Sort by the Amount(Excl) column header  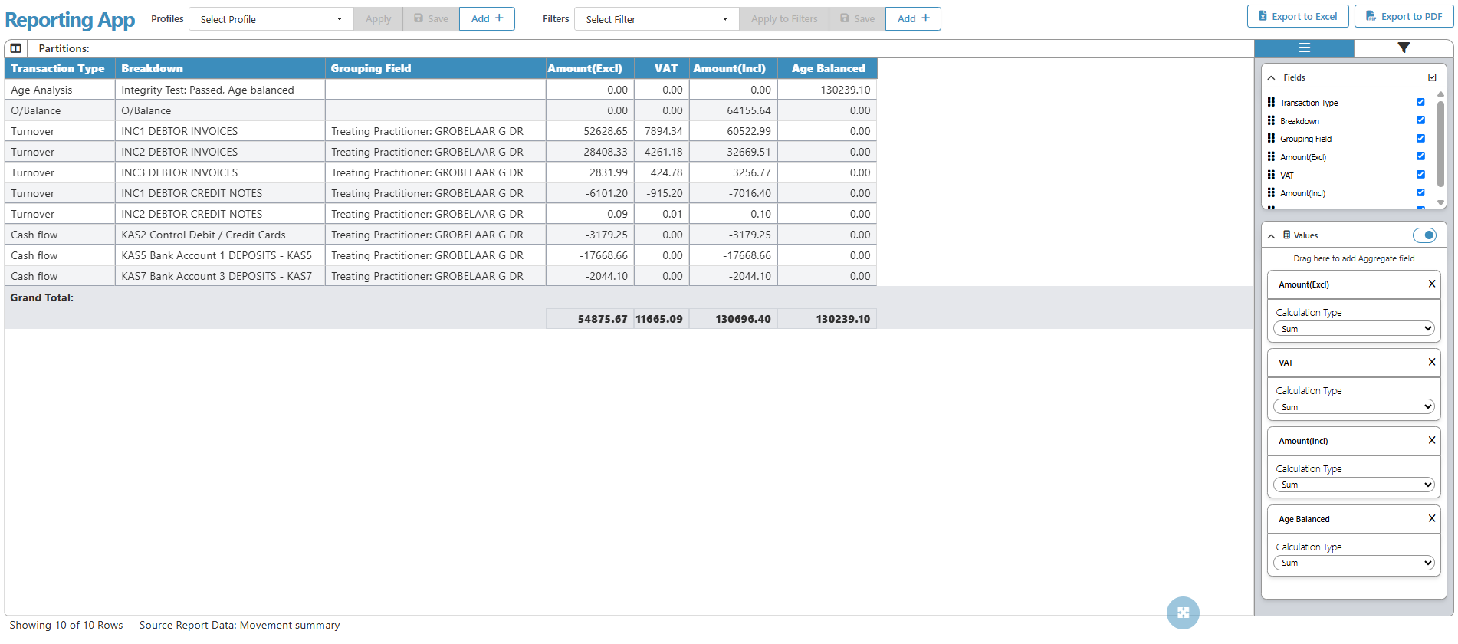click(x=585, y=68)
